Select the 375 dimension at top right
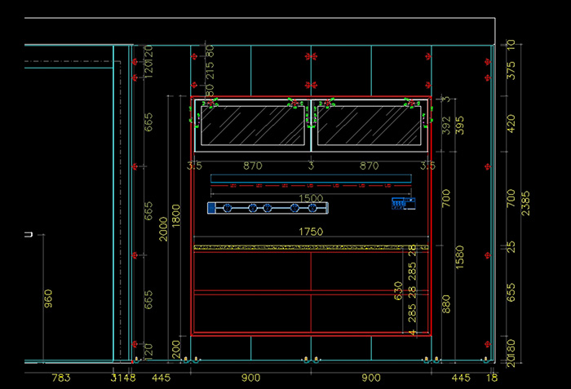 pos(511,73)
